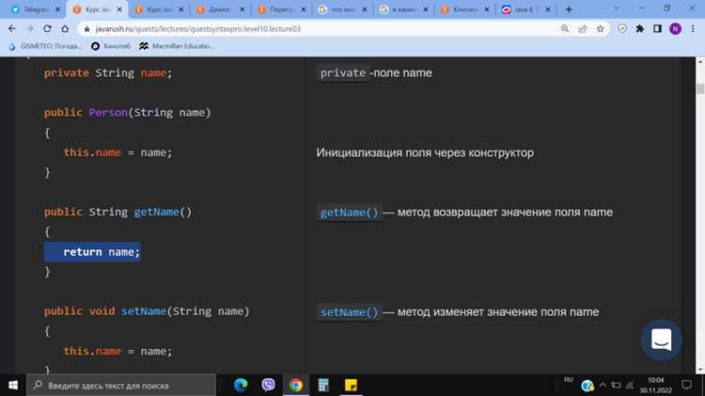Click the RU language indicator
Screen dimensions: 705x396
point(569,380)
